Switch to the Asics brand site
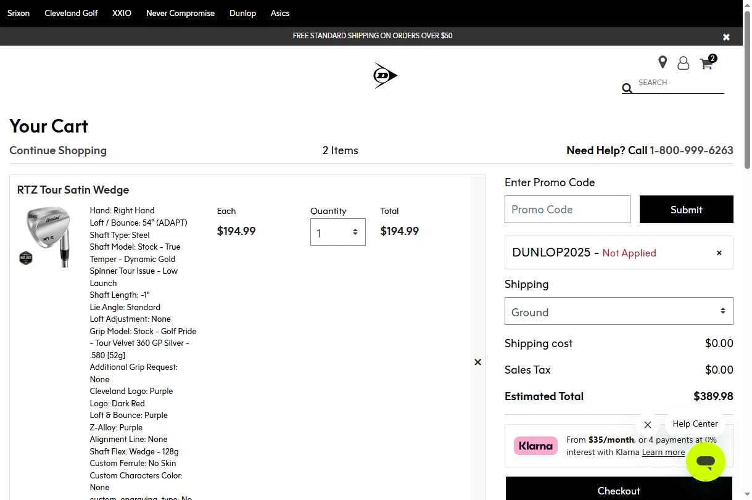Image resolution: width=752 pixels, height=500 pixels. [280, 13]
